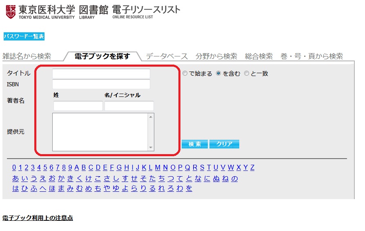This screenshot has width=365, height=231.
Task: Click the クリア button
Action: point(224,144)
